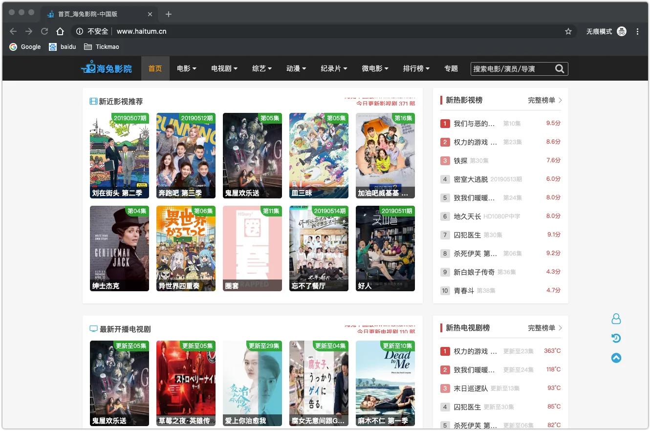Select the 首页 nav tab
This screenshot has width=650, height=431.
point(155,68)
